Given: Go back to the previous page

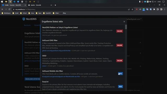Looking at the screenshot, I should tap(2, 9).
